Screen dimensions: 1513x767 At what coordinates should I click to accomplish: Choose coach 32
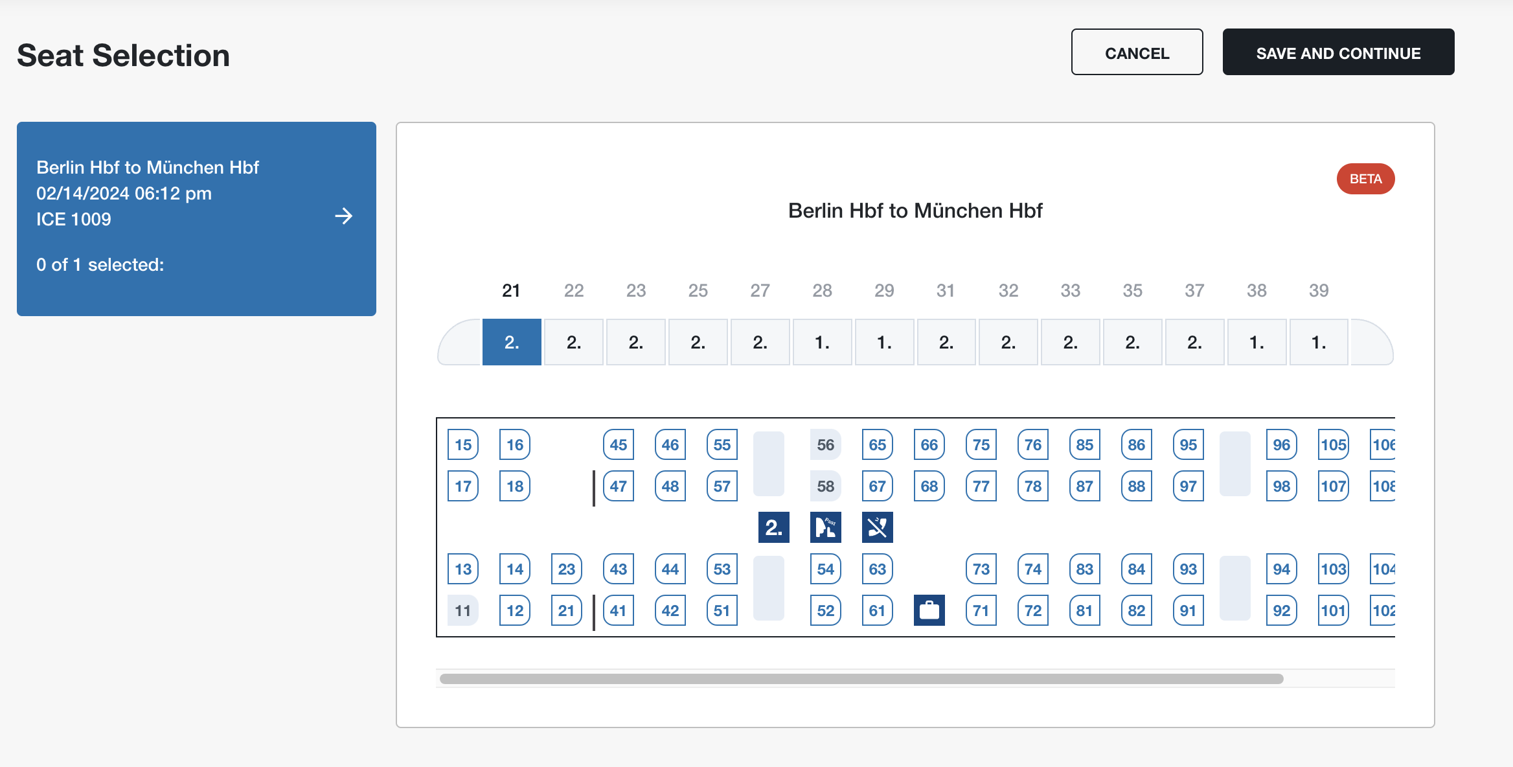point(1008,342)
